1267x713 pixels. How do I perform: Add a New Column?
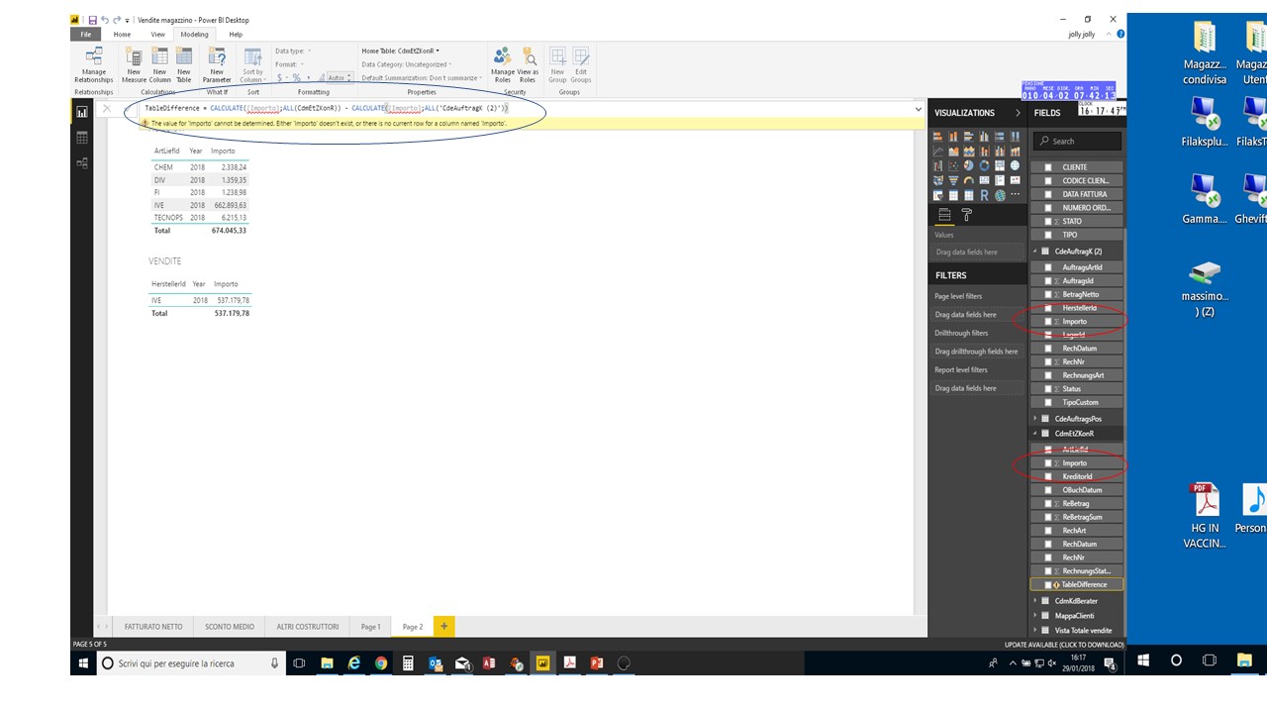[159, 64]
